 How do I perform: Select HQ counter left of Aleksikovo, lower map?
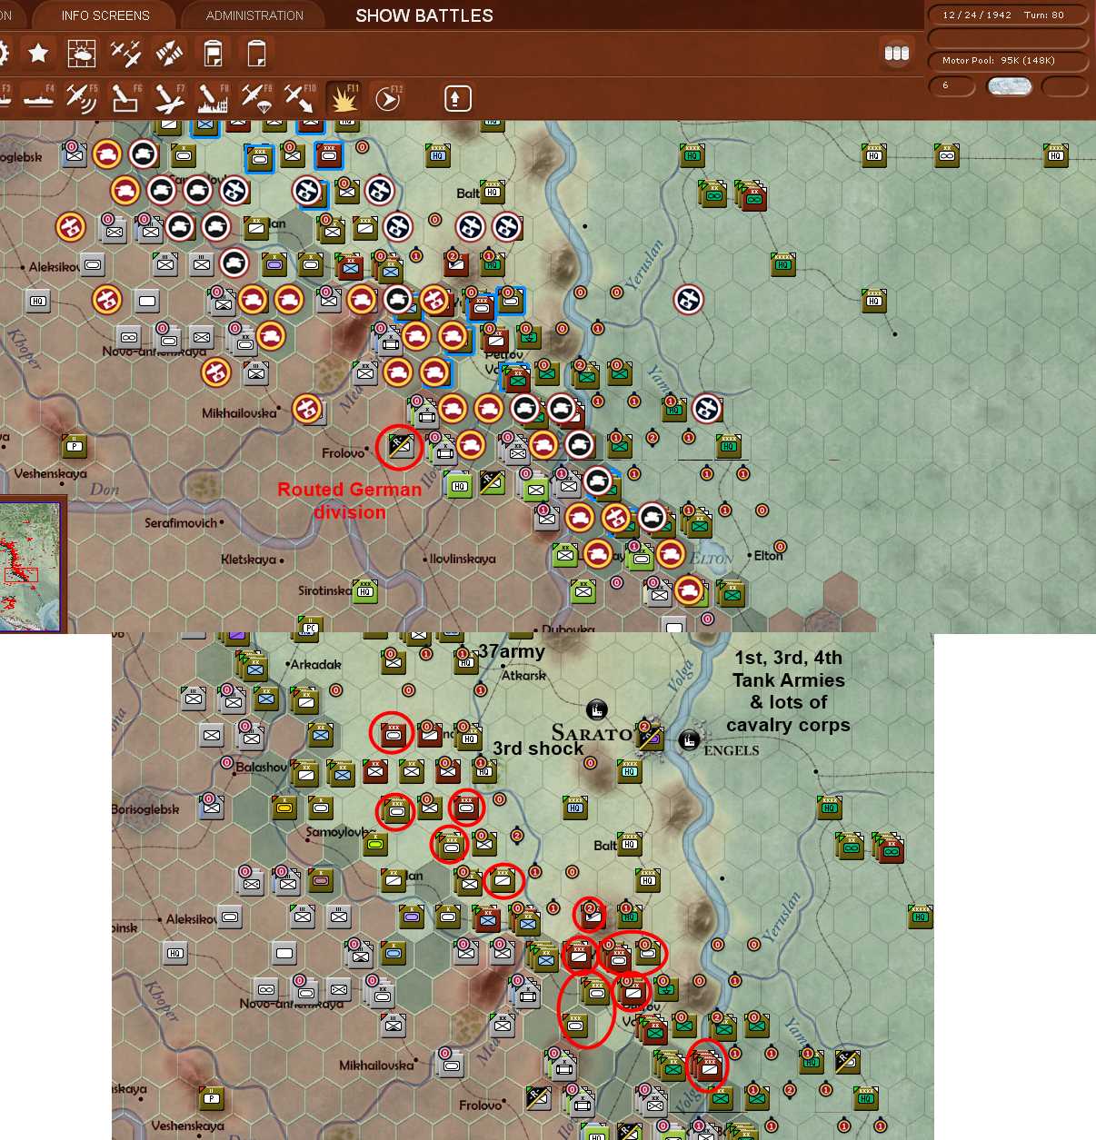coord(174,953)
